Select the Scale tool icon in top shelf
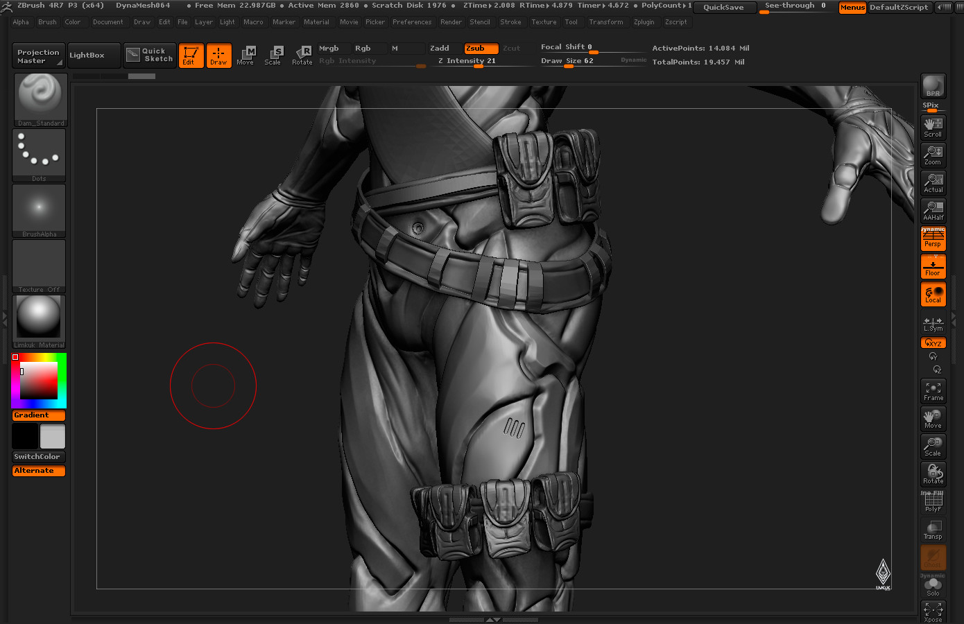The width and height of the screenshot is (964, 624). click(273, 55)
